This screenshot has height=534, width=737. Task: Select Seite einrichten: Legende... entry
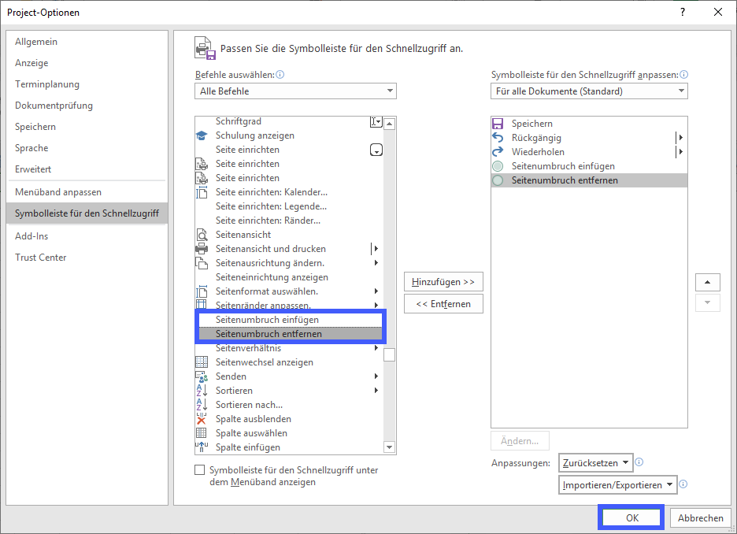pyautogui.click(x=289, y=206)
